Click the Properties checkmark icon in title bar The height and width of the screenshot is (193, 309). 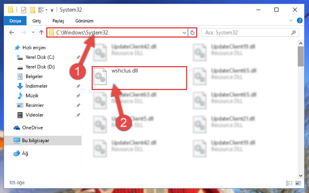point(24,10)
